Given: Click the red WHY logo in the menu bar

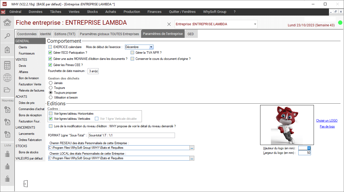Looking at the screenshot, I should click(3, 12).
